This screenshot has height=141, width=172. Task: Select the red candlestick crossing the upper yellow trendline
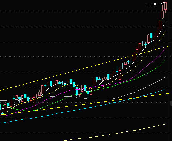(x=134, y=57)
